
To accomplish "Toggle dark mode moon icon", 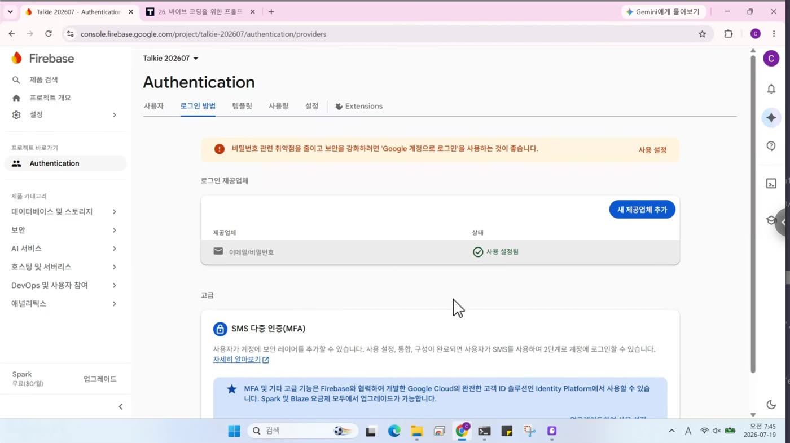I will coord(771,404).
